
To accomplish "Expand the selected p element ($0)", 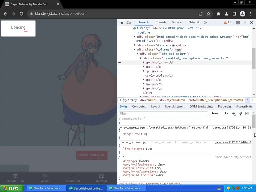I will [x=143, y=62].
